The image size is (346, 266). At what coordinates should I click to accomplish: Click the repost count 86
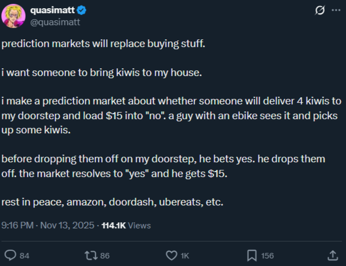coord(105,256)
